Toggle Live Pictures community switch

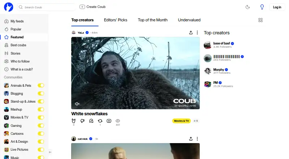(x=41, y=149)
